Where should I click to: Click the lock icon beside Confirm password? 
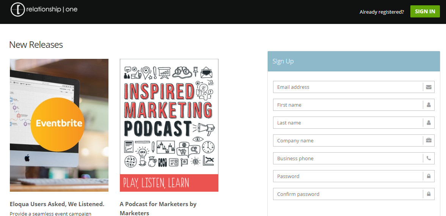coord(429,194)
